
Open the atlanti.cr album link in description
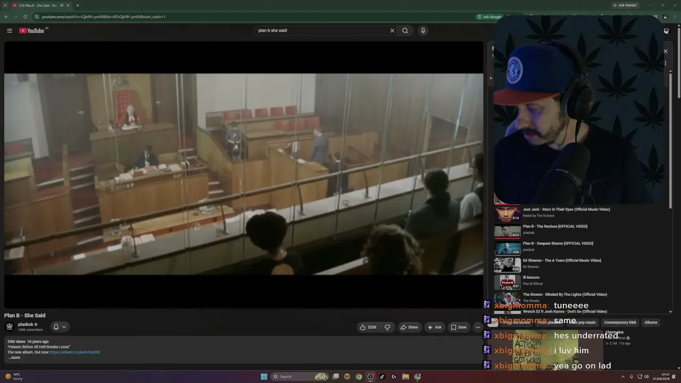tap(75, 352)
